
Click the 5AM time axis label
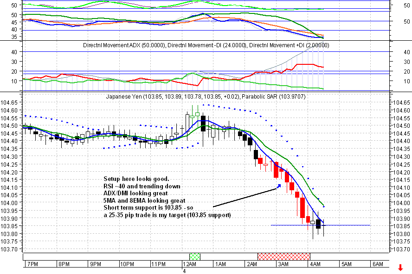(x=346, y=264)
